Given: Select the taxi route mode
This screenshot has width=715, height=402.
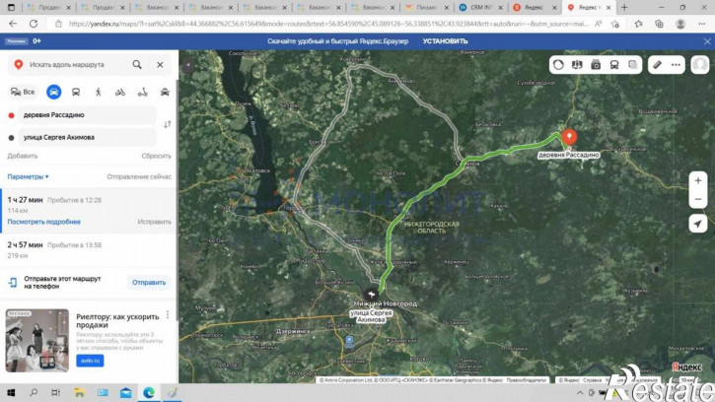Looking at the screenshot, I should tap(165, 92).
